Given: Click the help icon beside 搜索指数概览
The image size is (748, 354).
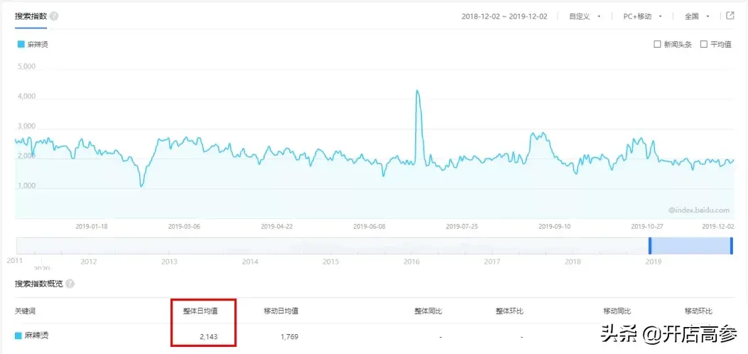Looking at the screenshot, I should [x=70, y=284].
